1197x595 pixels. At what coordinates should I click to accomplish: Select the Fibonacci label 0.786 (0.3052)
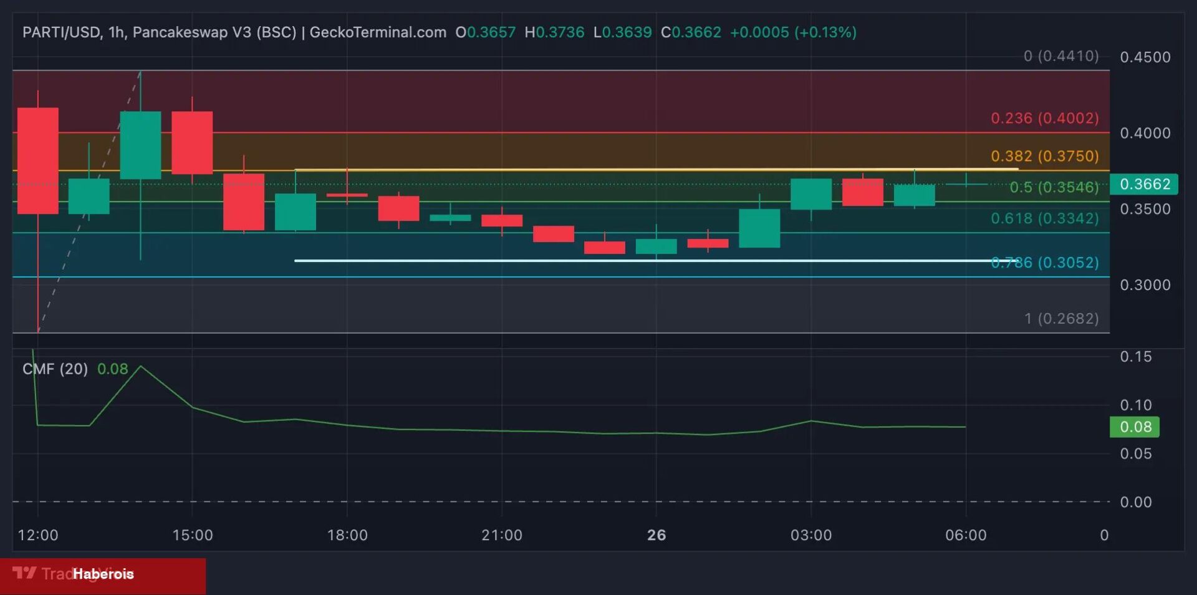tap(1045, 263)
